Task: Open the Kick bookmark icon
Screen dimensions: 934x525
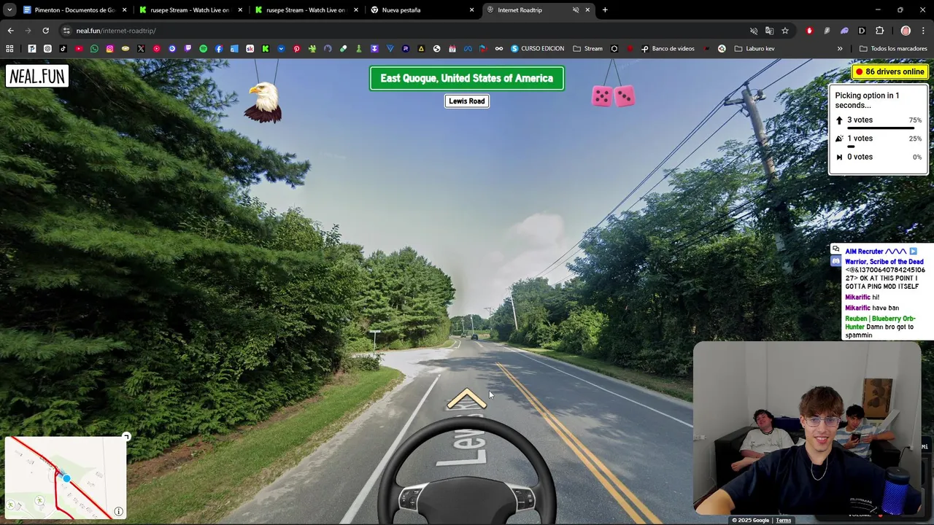Action: (x=266, y=48)
